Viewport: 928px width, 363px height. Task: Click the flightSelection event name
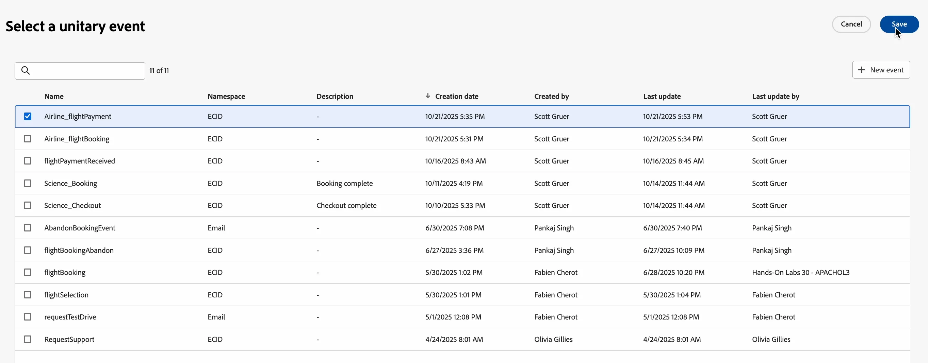click(x=66, y=295)
